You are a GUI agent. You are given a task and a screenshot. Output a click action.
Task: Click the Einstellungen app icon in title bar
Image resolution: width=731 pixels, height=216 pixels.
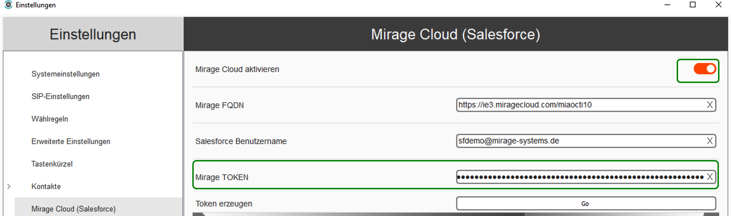click(x=8, y=5)
